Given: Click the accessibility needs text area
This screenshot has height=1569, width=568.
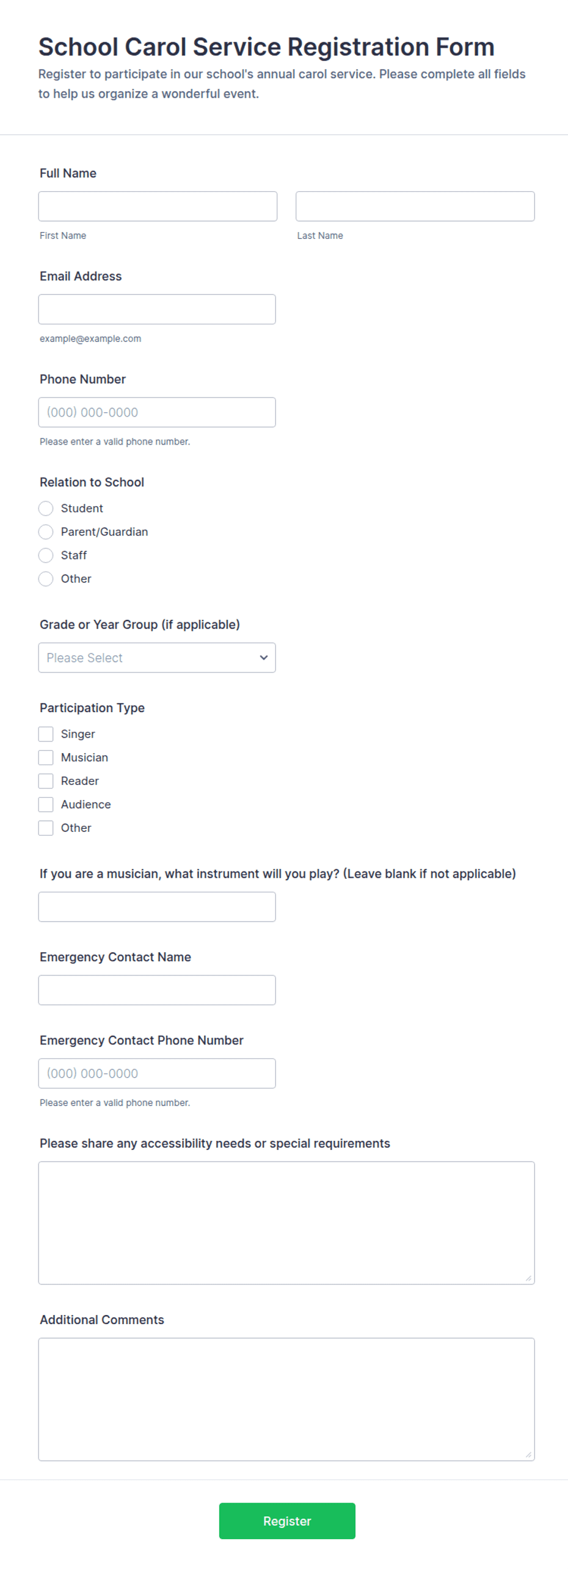Looking at the screenshot, I should click(286, 1223).
